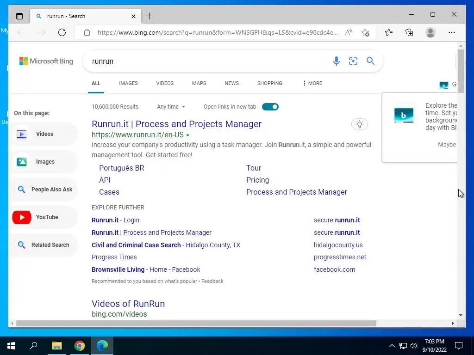Click the volume speaker tray icon
The image size is (474, 355).
coord(414,346)
